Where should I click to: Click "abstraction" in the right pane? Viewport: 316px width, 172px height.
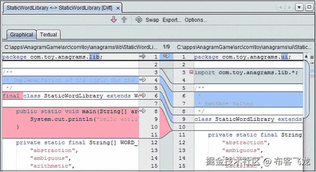coord(245,142)
